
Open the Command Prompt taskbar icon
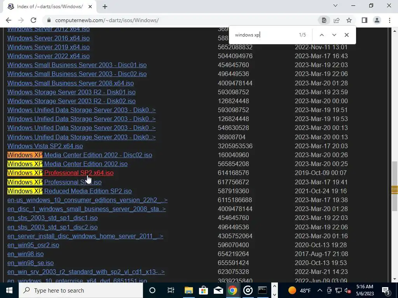262,290
